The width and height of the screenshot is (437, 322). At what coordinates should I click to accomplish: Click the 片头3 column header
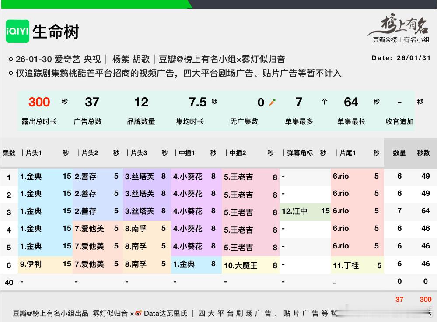(139, 153)
